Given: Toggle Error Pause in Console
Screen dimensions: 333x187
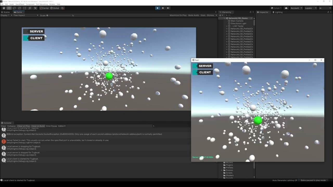Looking at the screenshot, I should coord(52,126).
